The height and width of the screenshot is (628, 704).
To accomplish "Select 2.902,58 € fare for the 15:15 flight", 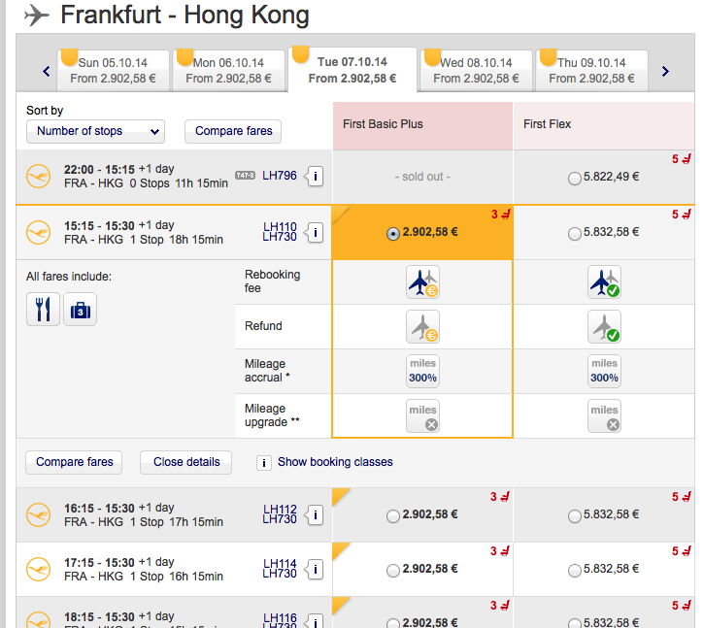I will point(393,234).
